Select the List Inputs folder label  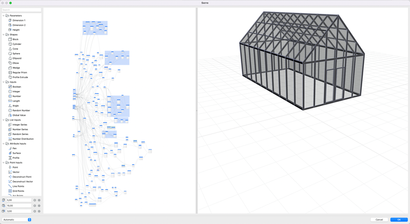click(x=15, y=120)
